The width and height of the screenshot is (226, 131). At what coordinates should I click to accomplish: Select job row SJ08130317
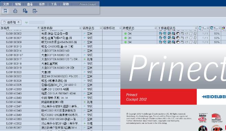[60, 59]
